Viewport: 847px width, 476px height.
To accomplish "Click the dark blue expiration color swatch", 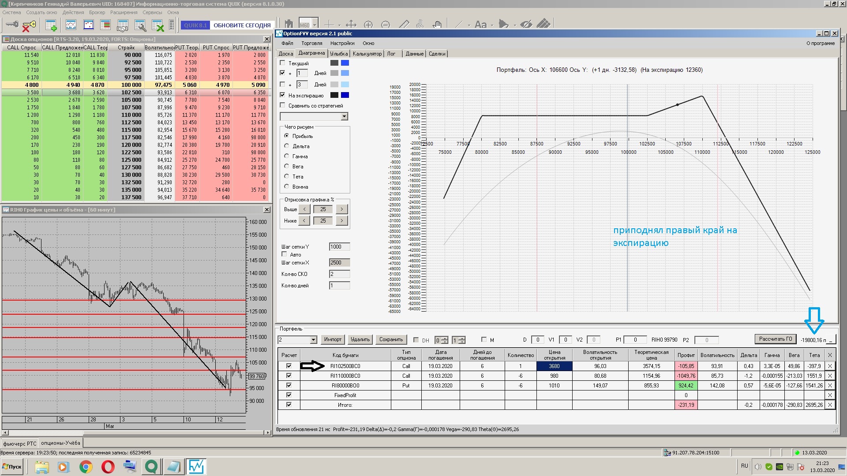I will (345, 95).
